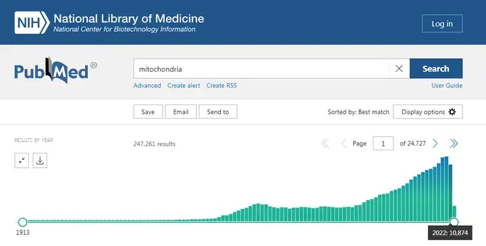Download the results by year data
Image resolution: width=486 pixels, height=246 pixels.
40,160
